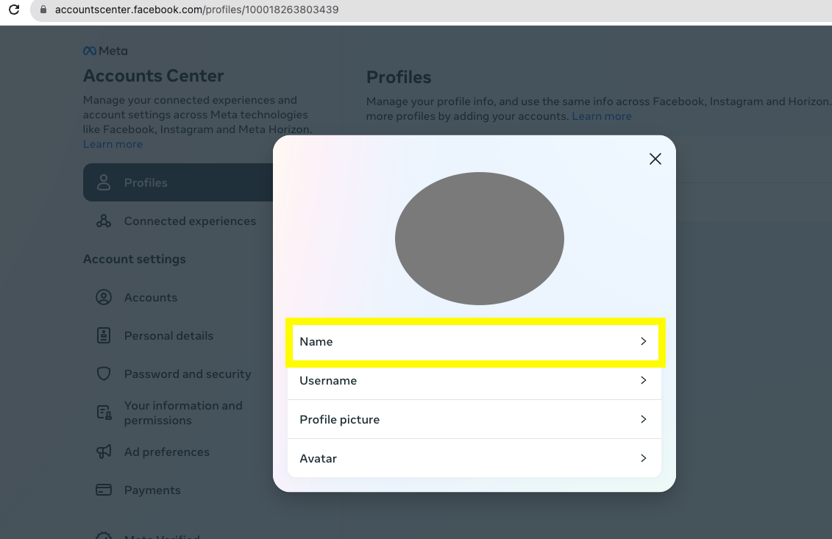Click the Meta logo at top left

[105, 51]
